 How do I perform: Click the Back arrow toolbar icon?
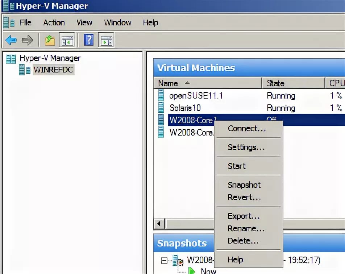[11, 40]
